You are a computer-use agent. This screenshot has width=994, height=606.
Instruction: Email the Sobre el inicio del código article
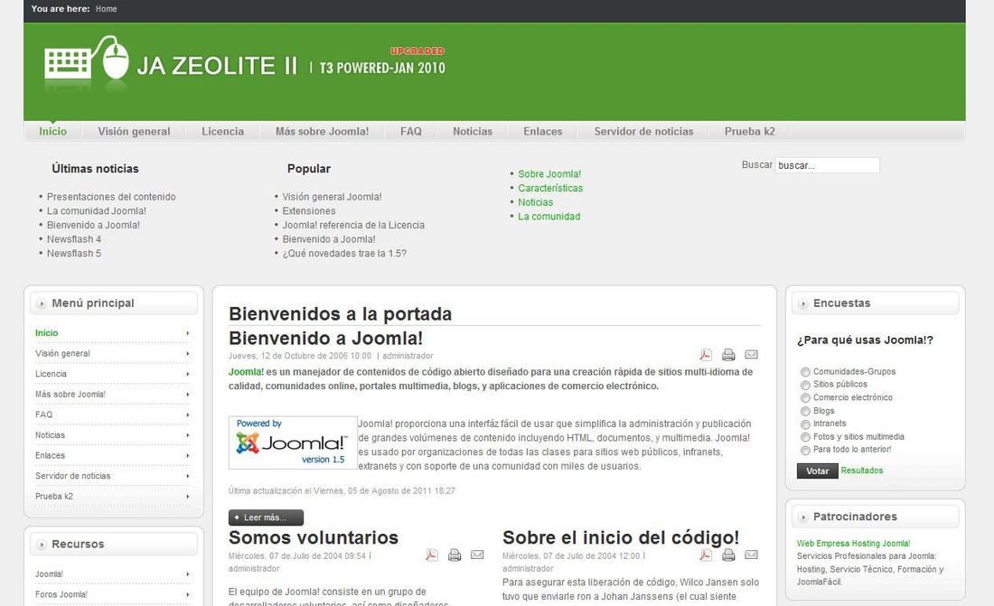tap(751, 555)
